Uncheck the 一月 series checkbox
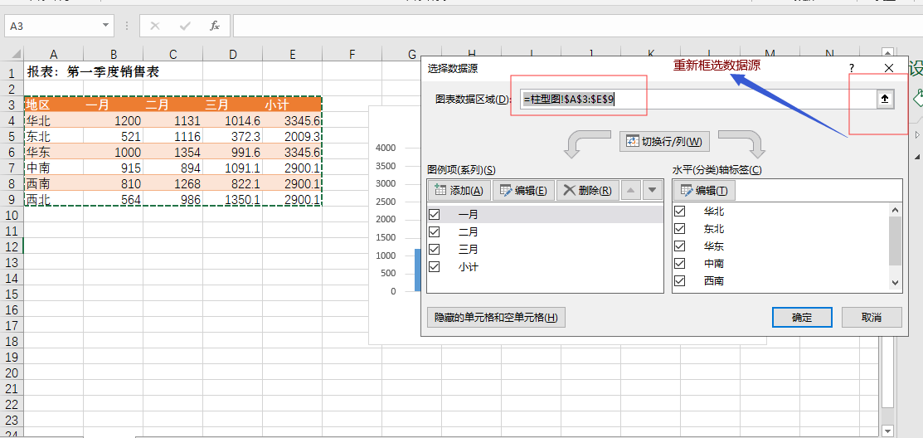Image resolution: width=923 pixels, height=438 pixels. click(435, 214)
